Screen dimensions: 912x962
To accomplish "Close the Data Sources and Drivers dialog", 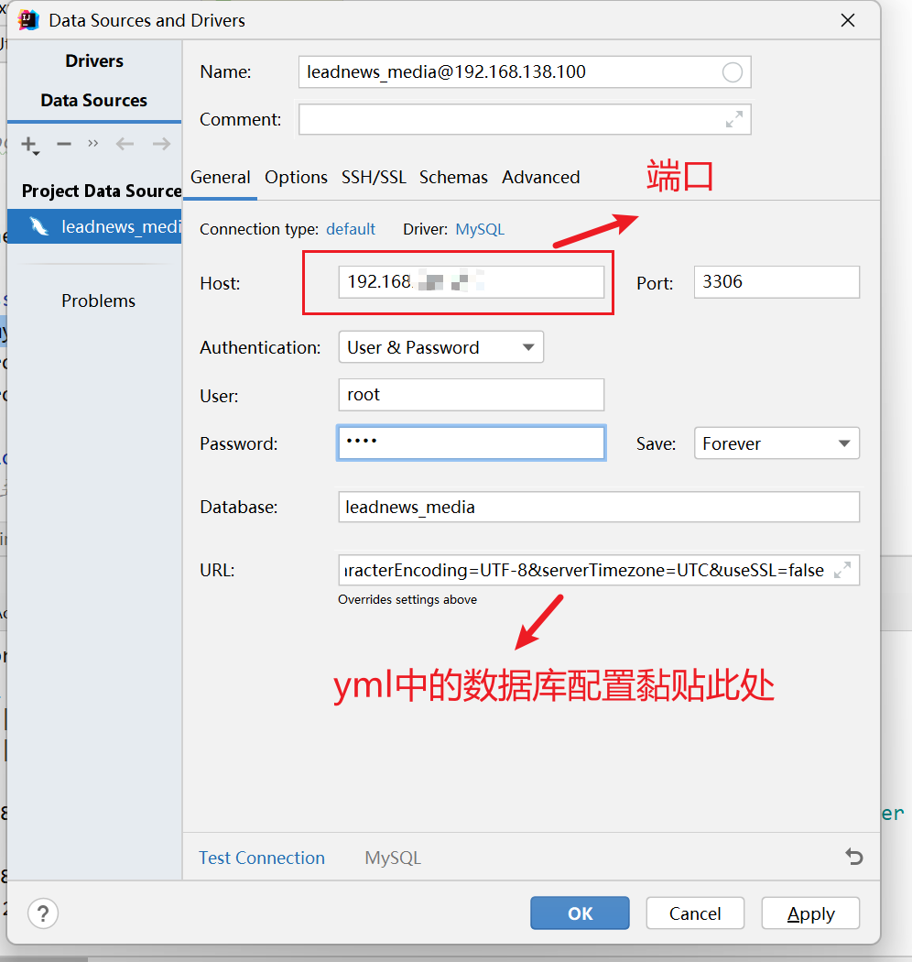I will [x=848, y=20].
